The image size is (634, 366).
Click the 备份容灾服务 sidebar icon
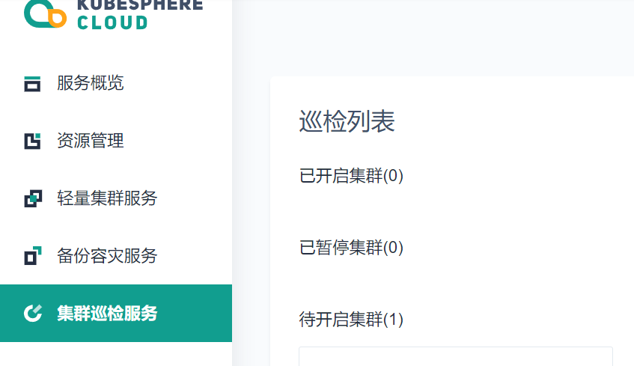33,255
